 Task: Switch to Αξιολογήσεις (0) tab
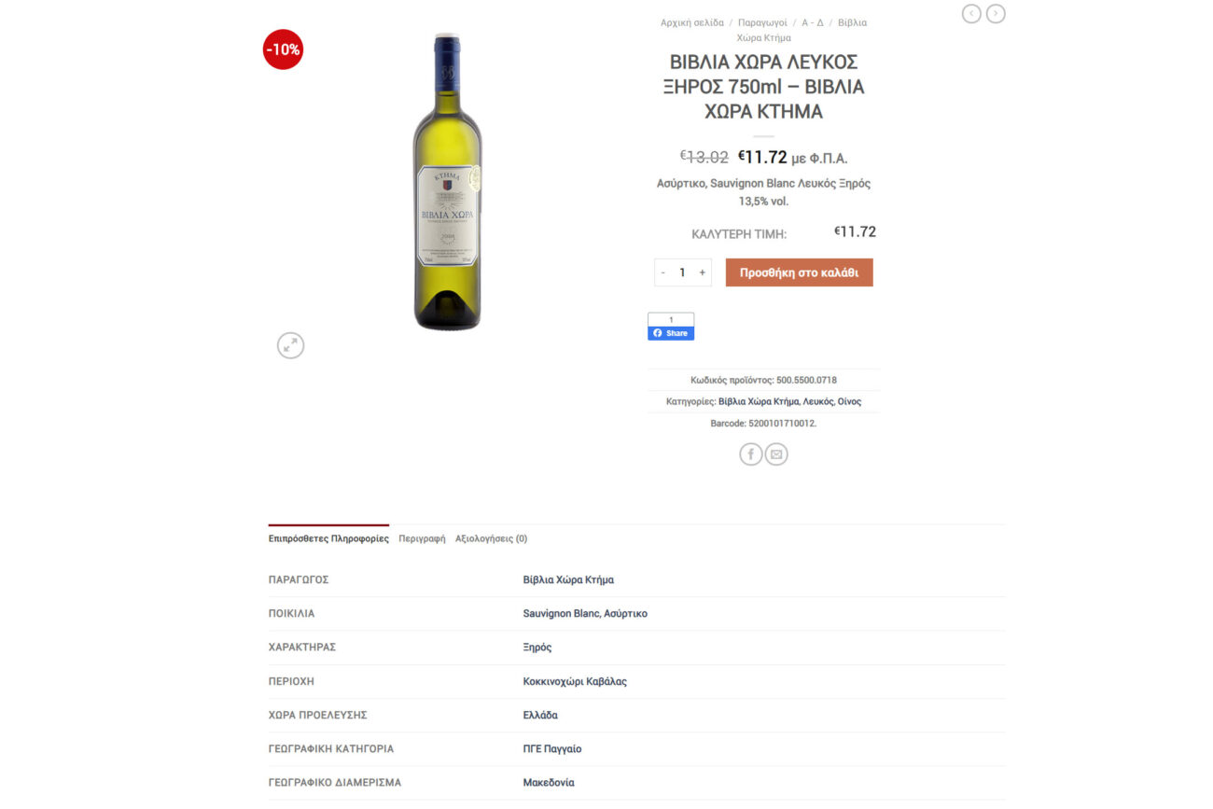(x=491, y=538)
